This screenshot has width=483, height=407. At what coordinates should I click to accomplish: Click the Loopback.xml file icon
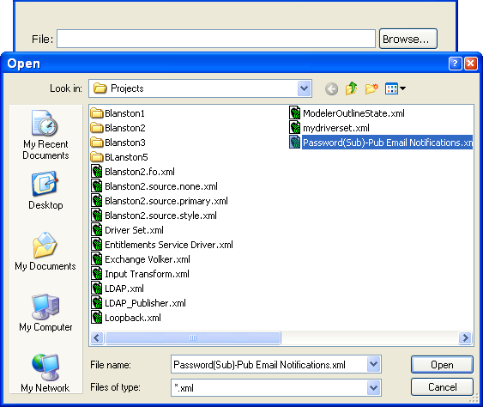(x=97, y=318)
